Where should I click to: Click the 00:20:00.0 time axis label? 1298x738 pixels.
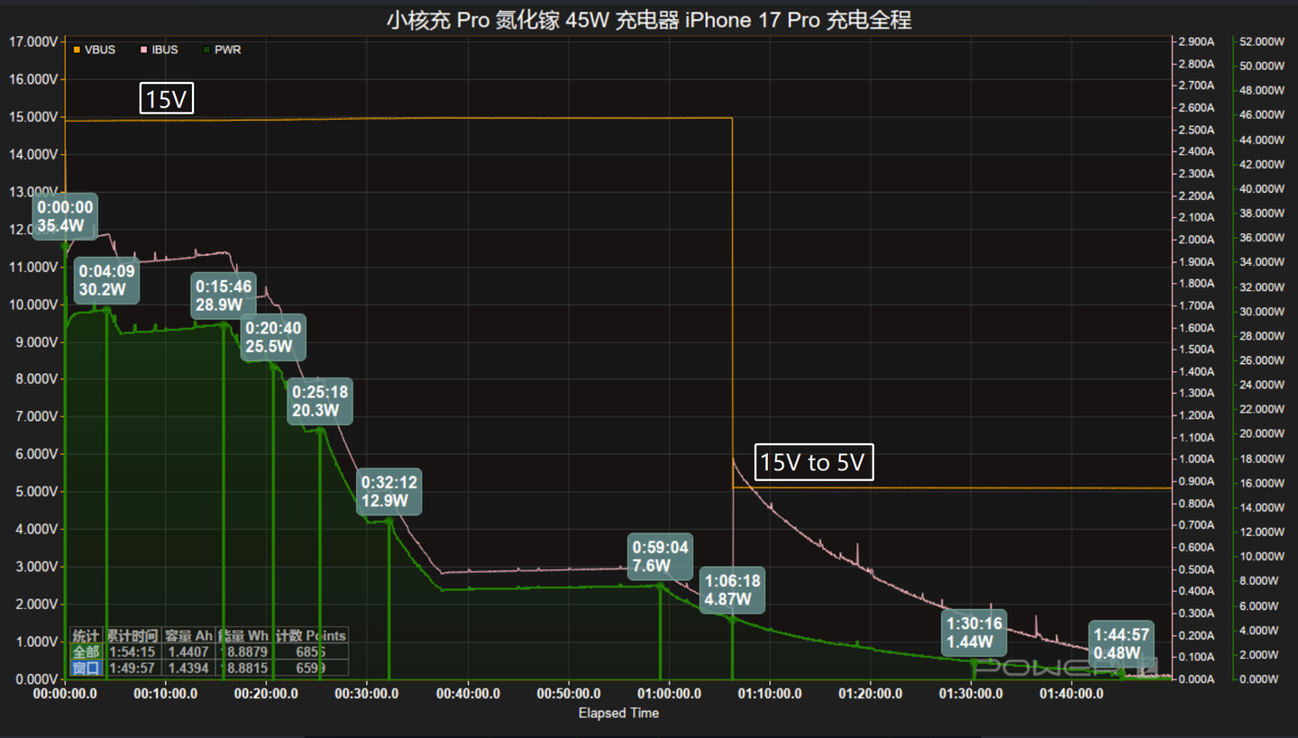267,694
